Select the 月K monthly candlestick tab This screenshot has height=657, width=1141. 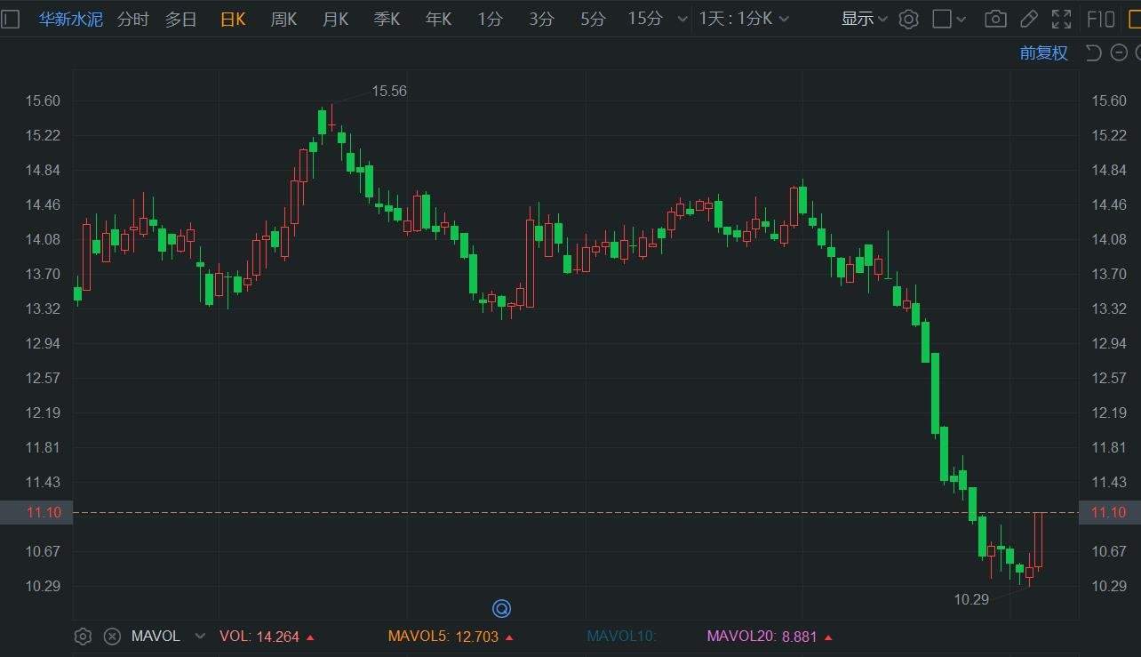(x=335, y=19)
